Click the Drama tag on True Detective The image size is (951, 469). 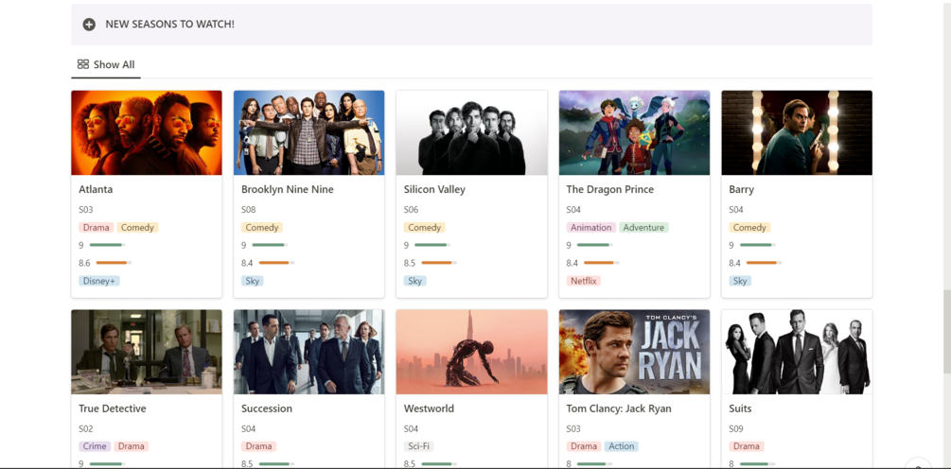pos(132,446)
